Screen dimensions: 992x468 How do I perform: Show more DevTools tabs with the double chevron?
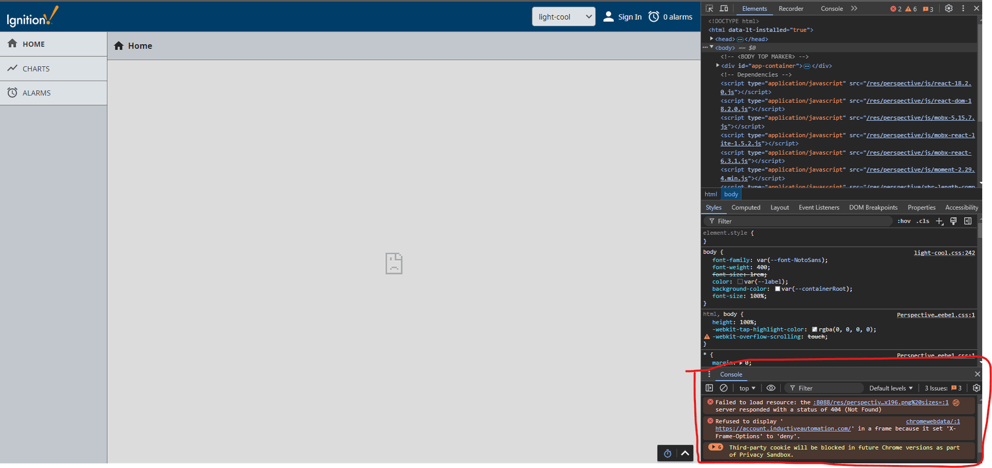pyautogui.click(x=854, y=8)
